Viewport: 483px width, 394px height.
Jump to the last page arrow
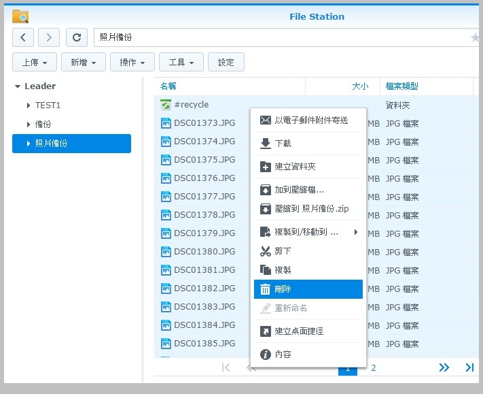pos(469,367)
